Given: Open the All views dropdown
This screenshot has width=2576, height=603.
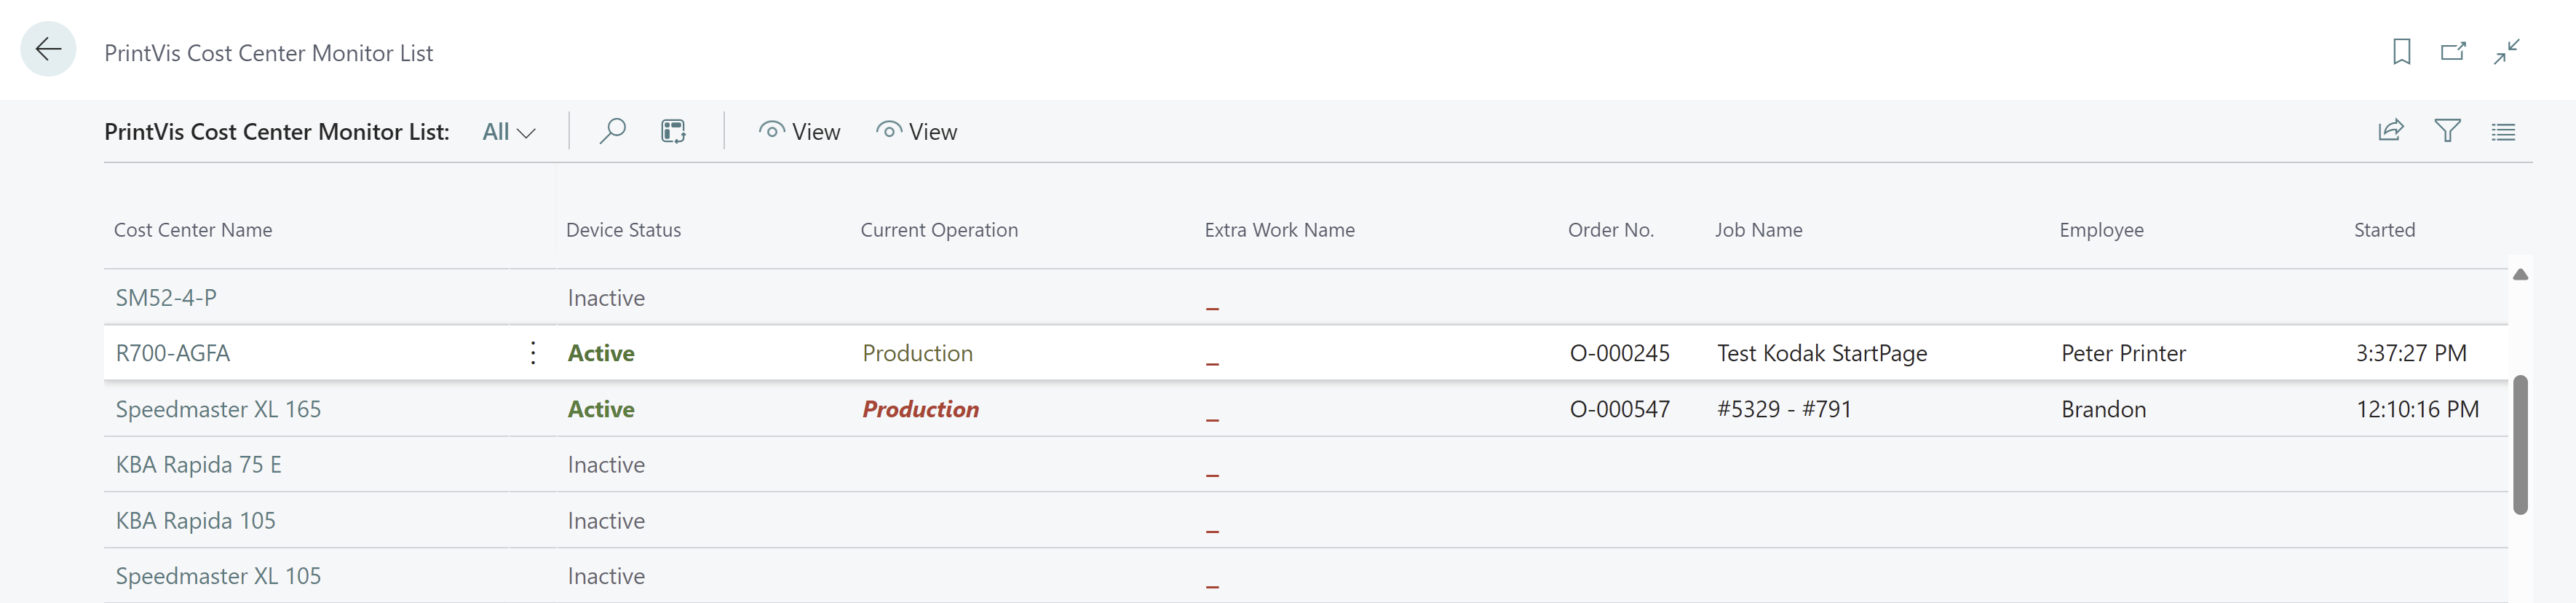Looking at the screenshot, I should (509, 132).
